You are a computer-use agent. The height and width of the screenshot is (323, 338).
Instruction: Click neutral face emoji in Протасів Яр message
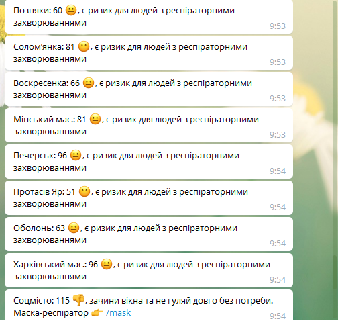coord(84,191)
